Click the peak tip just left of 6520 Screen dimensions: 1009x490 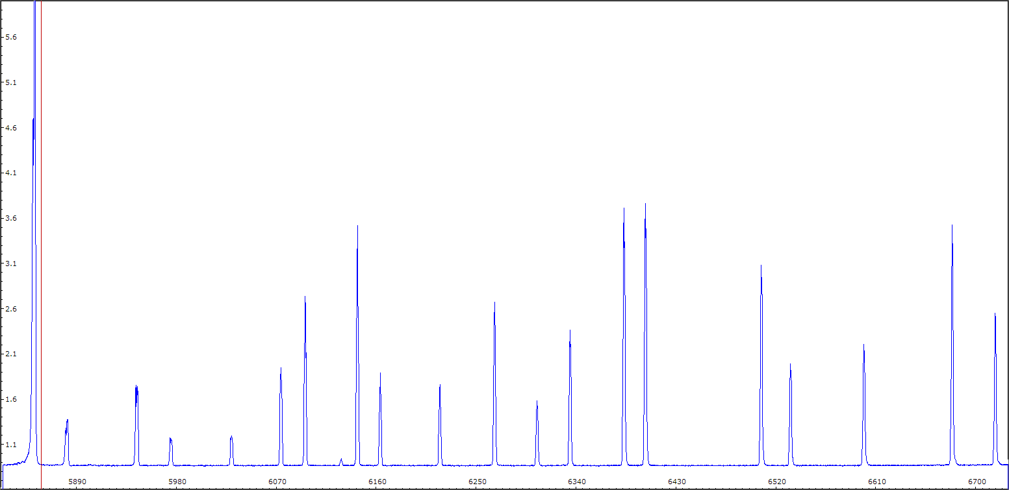tap(761, 266)
